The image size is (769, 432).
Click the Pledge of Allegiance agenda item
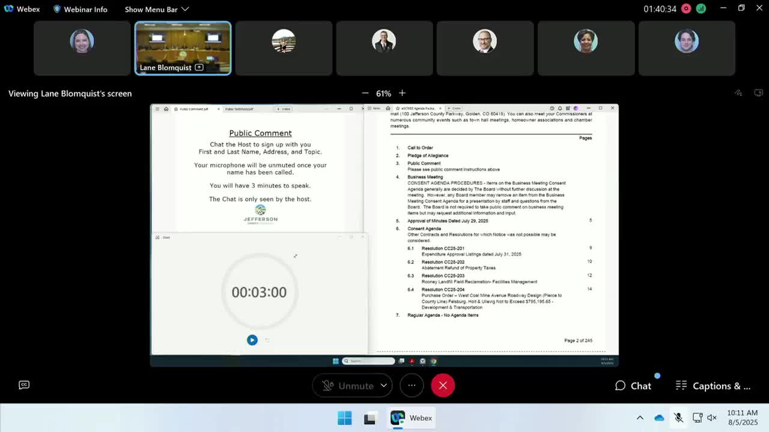pyautogui.click(x=428, y=155)
